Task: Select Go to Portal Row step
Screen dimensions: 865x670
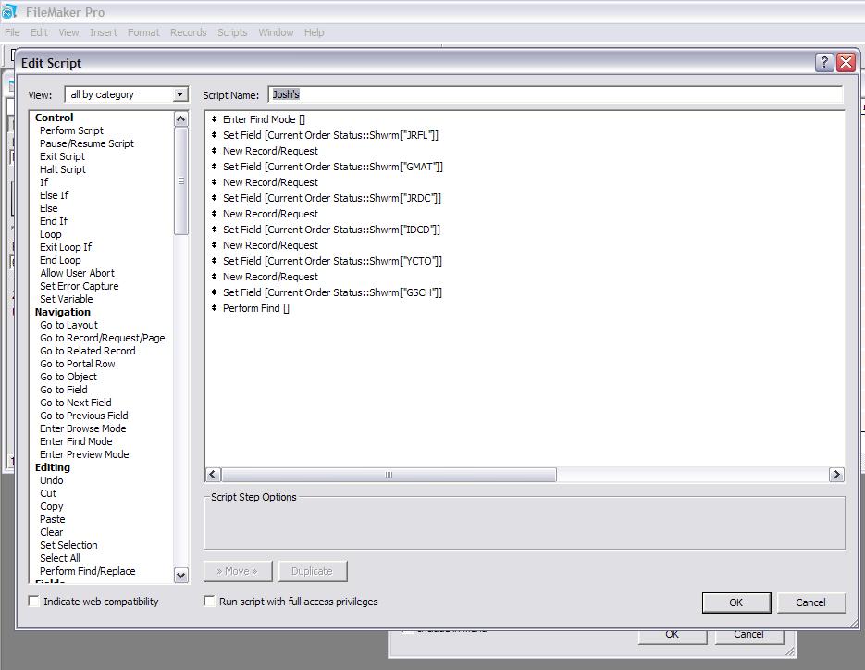Action: (x=78, y=364)
